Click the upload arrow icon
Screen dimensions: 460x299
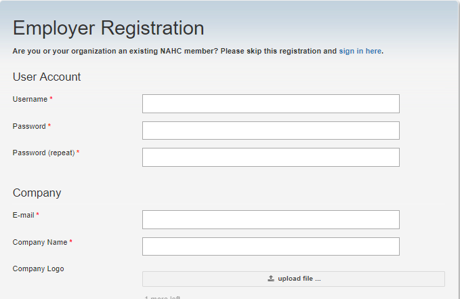click(271, 279)
